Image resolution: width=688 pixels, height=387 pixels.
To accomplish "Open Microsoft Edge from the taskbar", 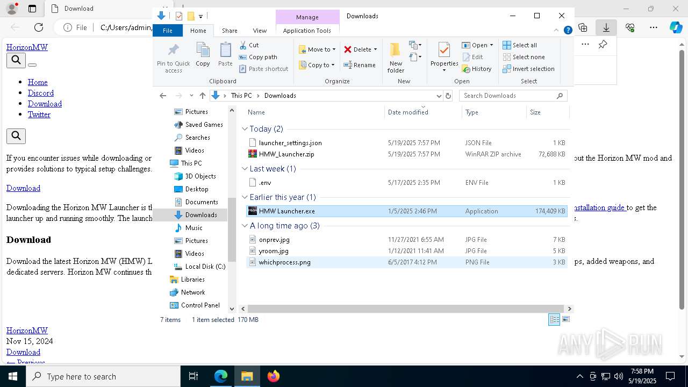I will click(221, 376).
